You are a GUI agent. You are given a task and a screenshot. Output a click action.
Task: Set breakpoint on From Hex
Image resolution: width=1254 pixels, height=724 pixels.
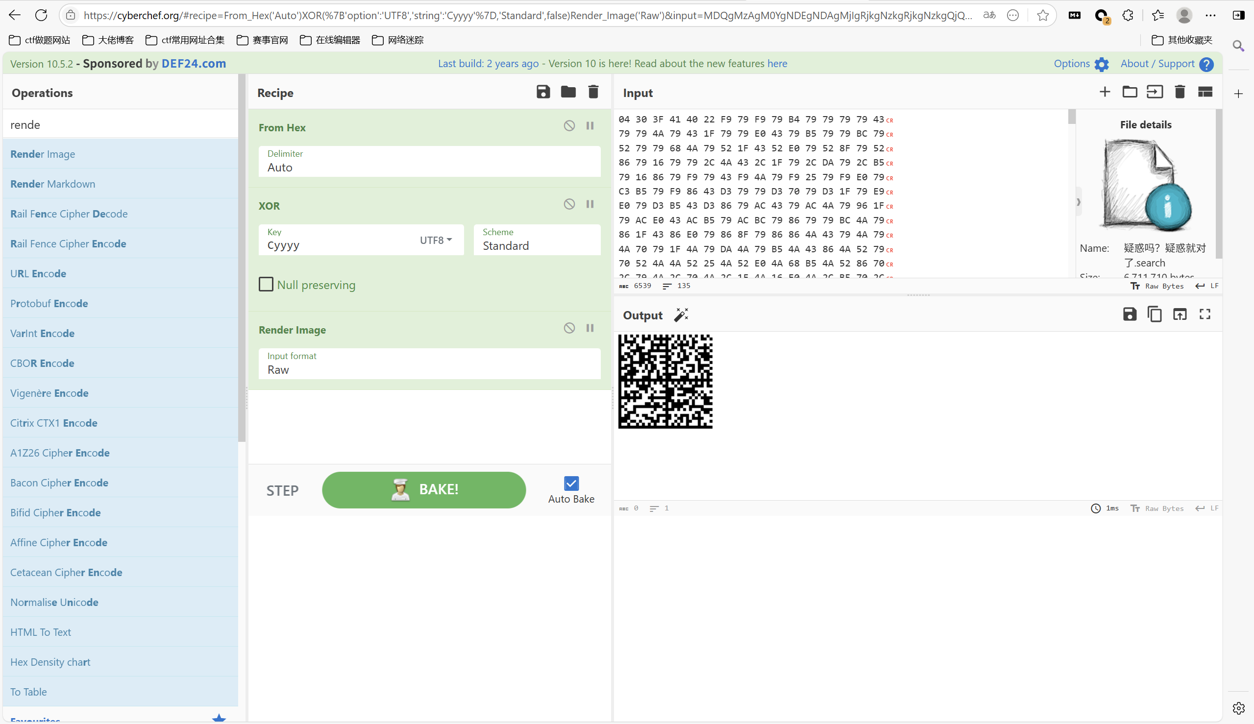590,126
